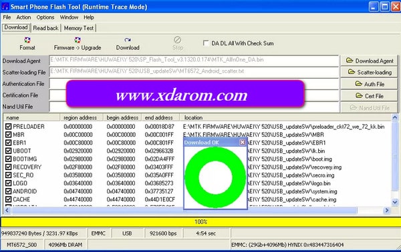This screenshot has height=252, width=401.
Task: Click the MT6572_S00 chip status cell
Action: [22, 245]
